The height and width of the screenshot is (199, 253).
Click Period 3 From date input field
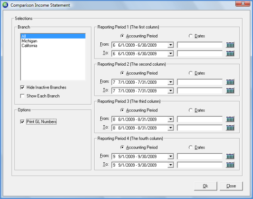coord(200,119)
